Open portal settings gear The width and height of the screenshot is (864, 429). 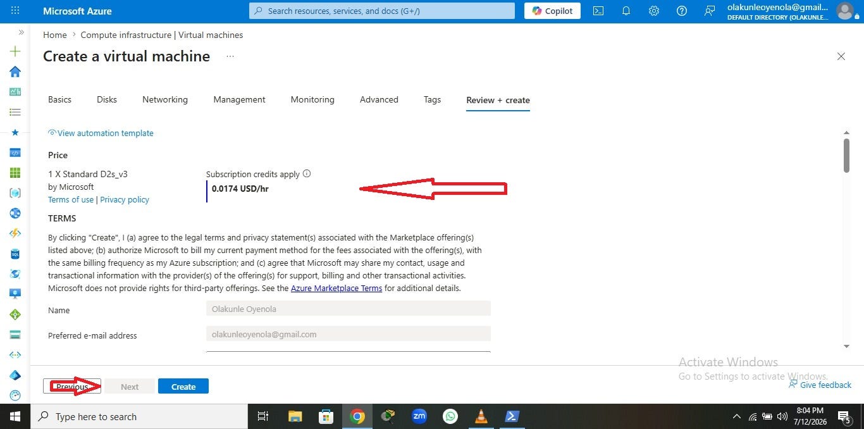pos(654,11)
